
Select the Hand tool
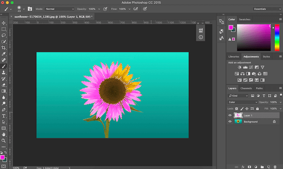[x=4, y=134]
